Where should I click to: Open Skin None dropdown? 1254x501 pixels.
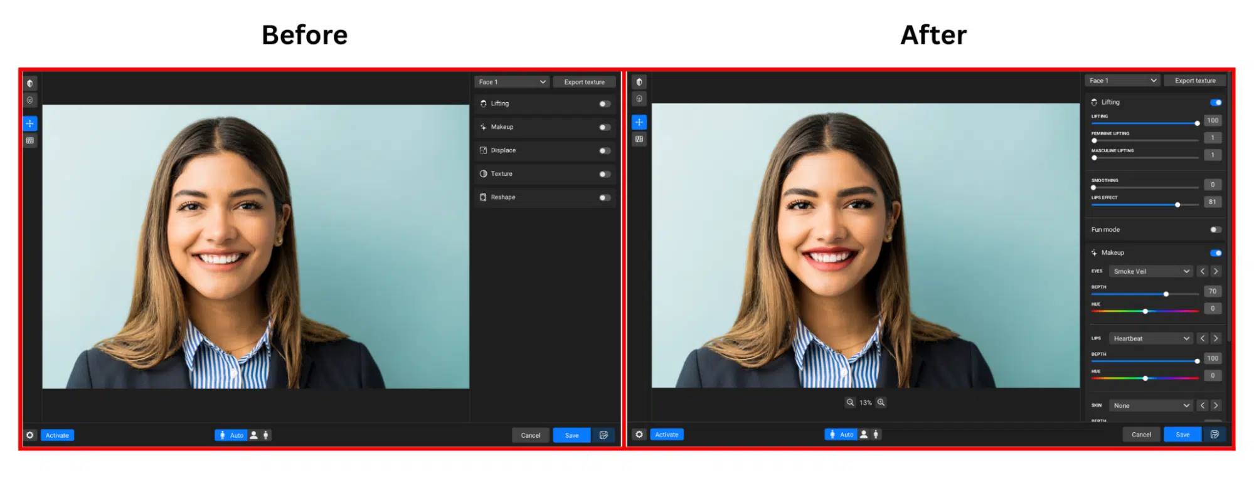click(x=1151, y=406)
